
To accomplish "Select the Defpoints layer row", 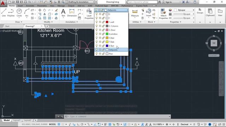I will point(111,50).
